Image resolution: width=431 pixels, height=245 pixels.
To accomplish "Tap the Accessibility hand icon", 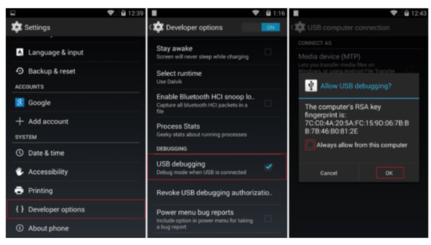I will [x=20, y=172].
